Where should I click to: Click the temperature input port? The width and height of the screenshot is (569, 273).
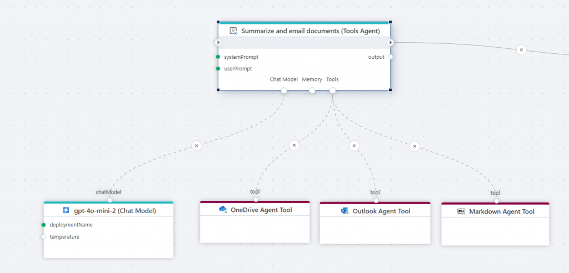pyautogui.click(x=43, y=237)
